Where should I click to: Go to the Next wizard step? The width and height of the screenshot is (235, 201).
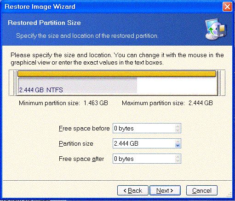click(165, 190)
